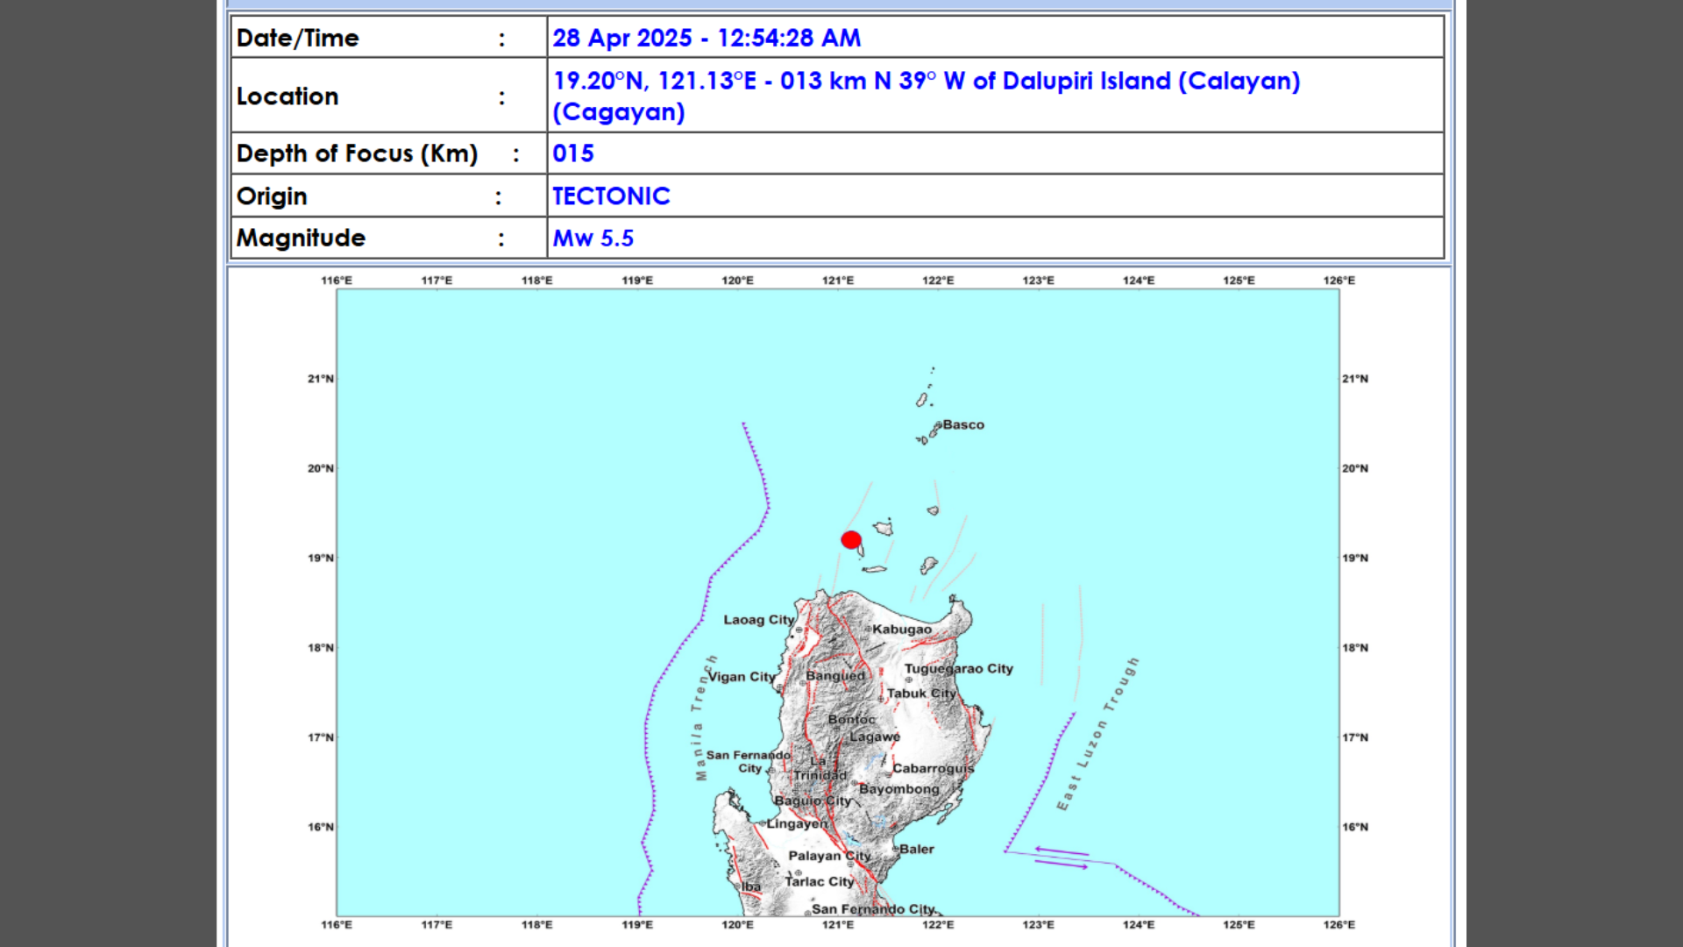Click the Baguio City map label
This screenshot has width=1683, height=947.
pos(813,801)
